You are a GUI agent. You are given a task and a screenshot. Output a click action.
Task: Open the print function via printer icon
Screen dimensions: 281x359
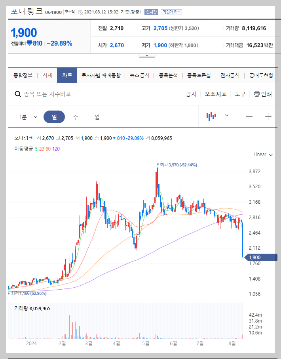[256, 94]
